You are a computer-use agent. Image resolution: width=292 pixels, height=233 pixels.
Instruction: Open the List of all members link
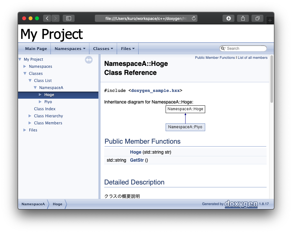click(x=252, y=58)
